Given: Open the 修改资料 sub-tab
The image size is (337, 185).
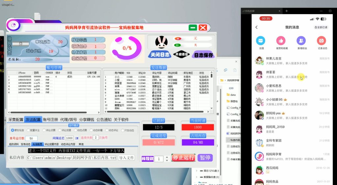Looking at the screenshot, I should pos(14,144).
